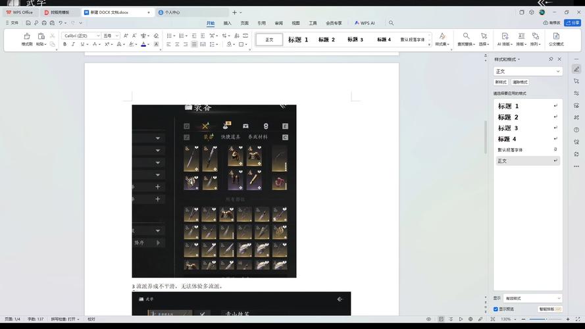Viewport: 585px width, 329px height.
Task: Apply italic formatting with I icon
Action: [x=73, y=44]
